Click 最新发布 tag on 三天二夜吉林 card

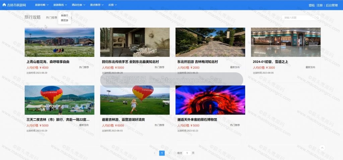[x=84, y=125]
